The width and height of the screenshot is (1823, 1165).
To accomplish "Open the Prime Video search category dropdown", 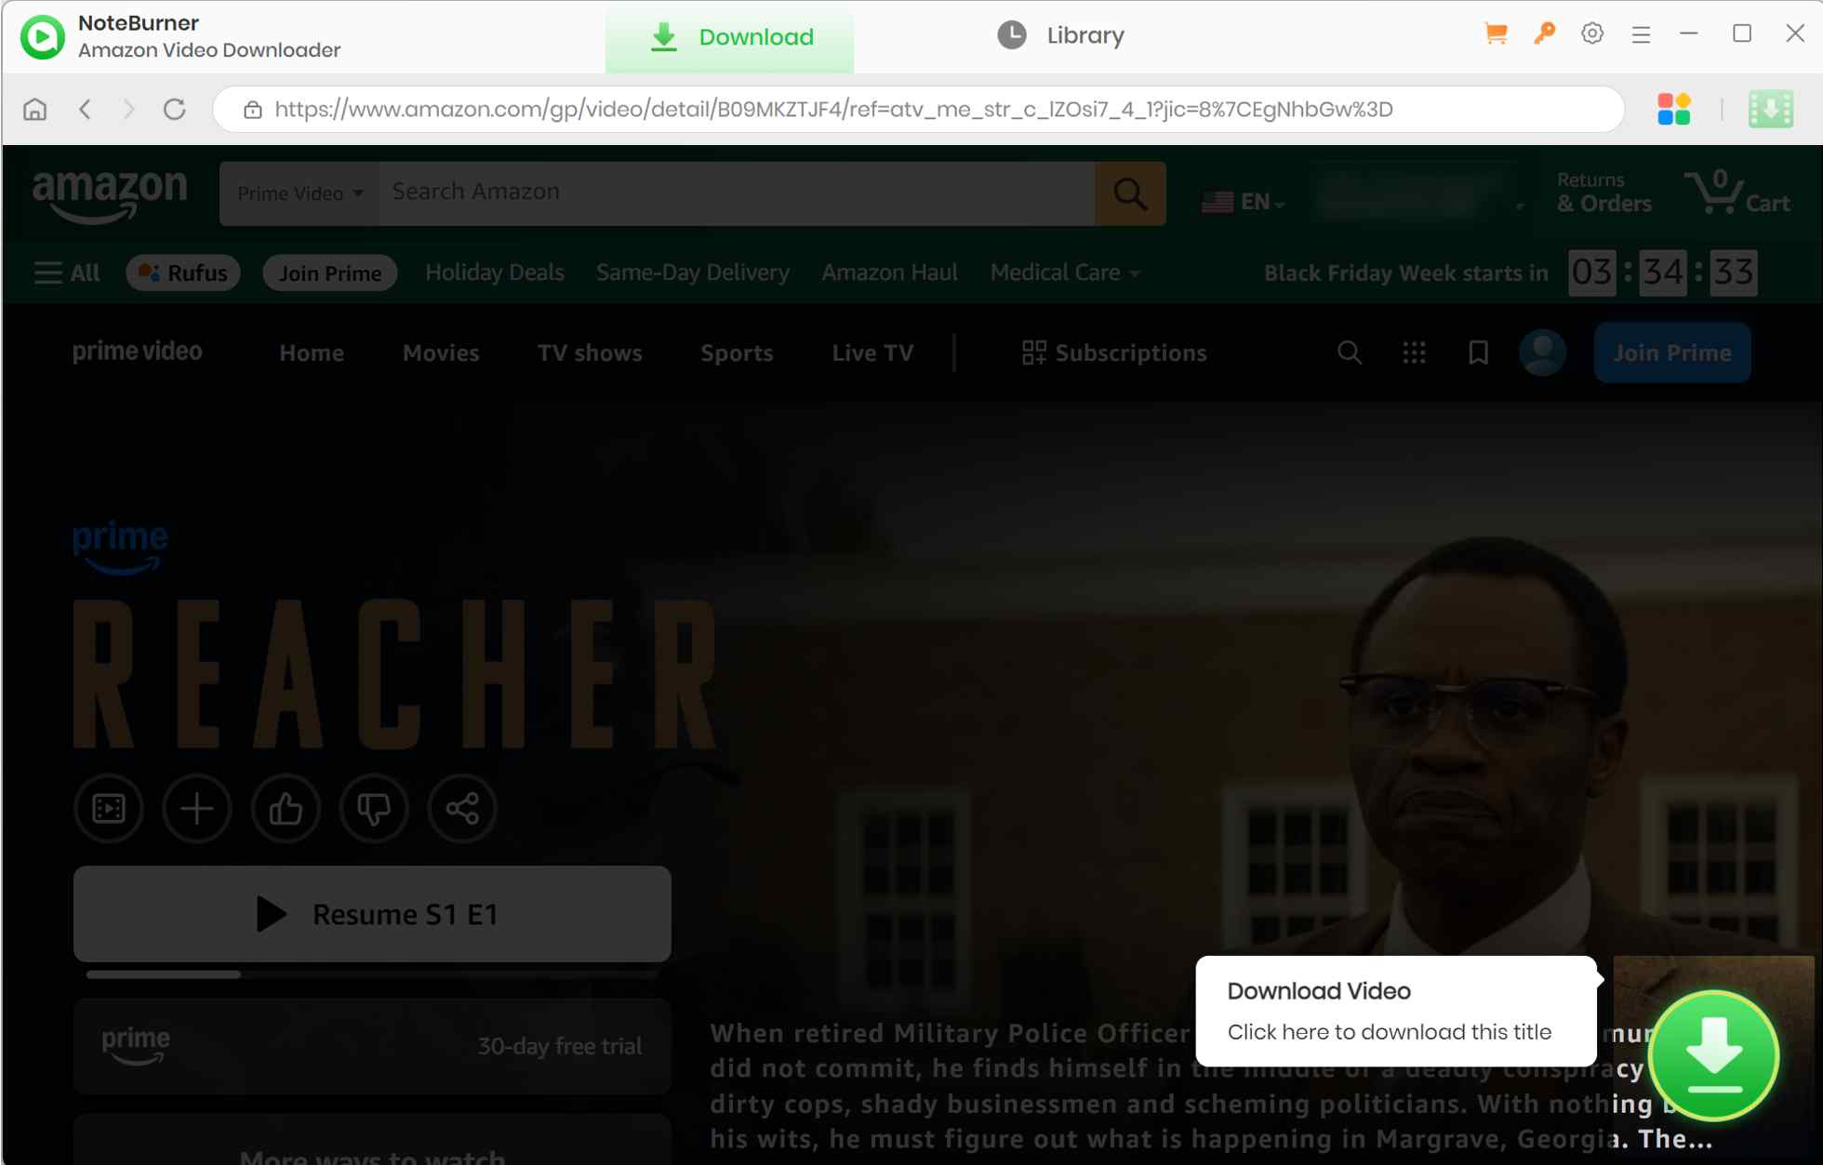I will tap(299, 192).
